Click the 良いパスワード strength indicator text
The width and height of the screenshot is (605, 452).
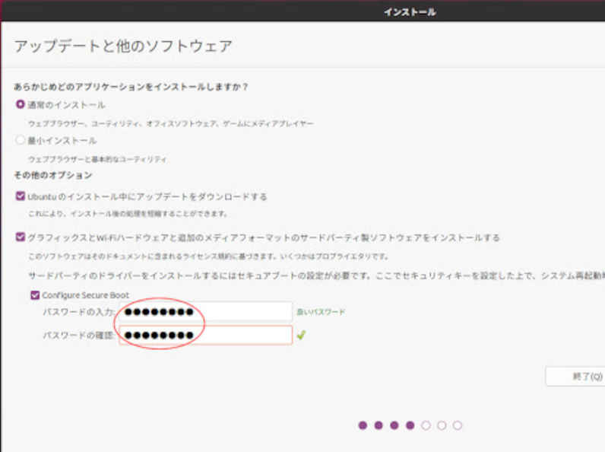tap(321, 312)
